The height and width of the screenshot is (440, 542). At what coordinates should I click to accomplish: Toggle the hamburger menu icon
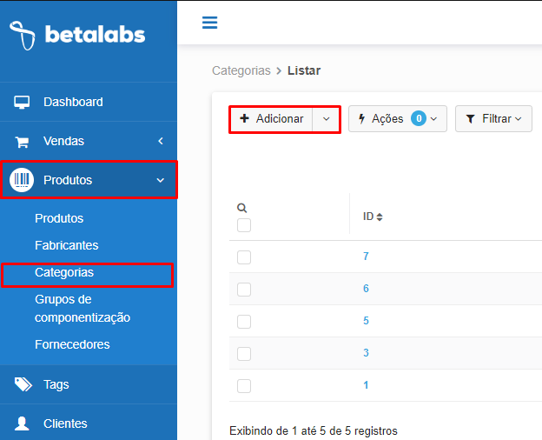210,23
